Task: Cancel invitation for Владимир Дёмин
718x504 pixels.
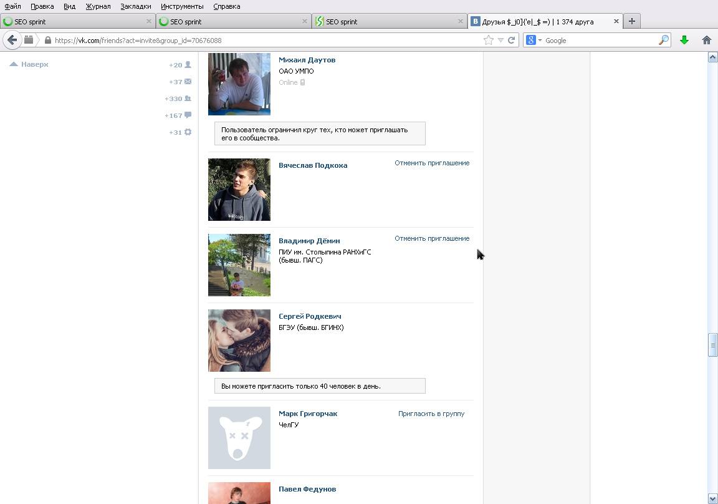Action: pos(432,239)
